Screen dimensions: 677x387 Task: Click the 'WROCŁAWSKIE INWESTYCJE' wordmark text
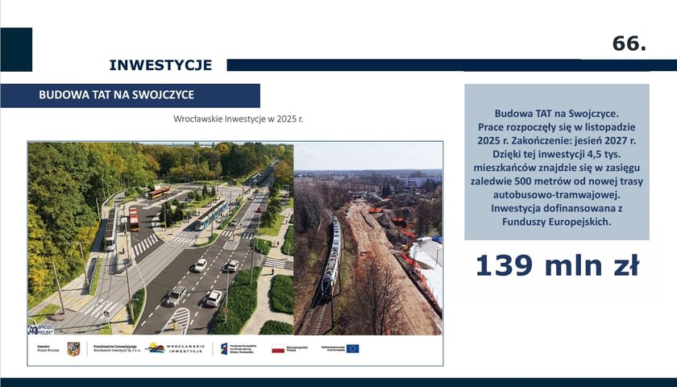[x=185, y=348]
